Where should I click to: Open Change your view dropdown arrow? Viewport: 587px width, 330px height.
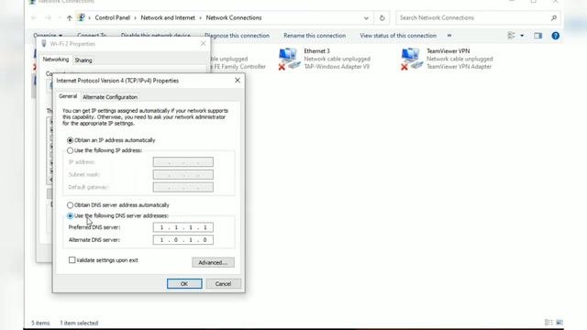[522, 36]
